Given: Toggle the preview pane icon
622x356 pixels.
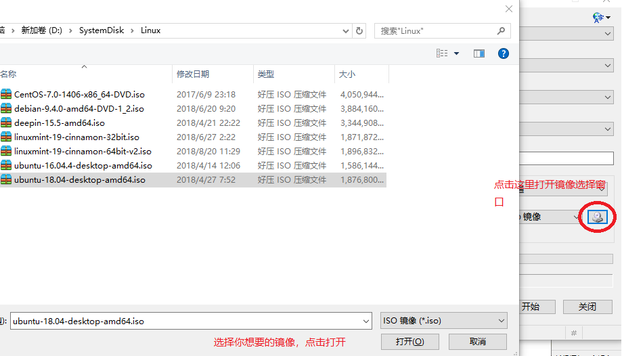Looking at the screenshot, I should pyautogui.click(x=479, y=53).
